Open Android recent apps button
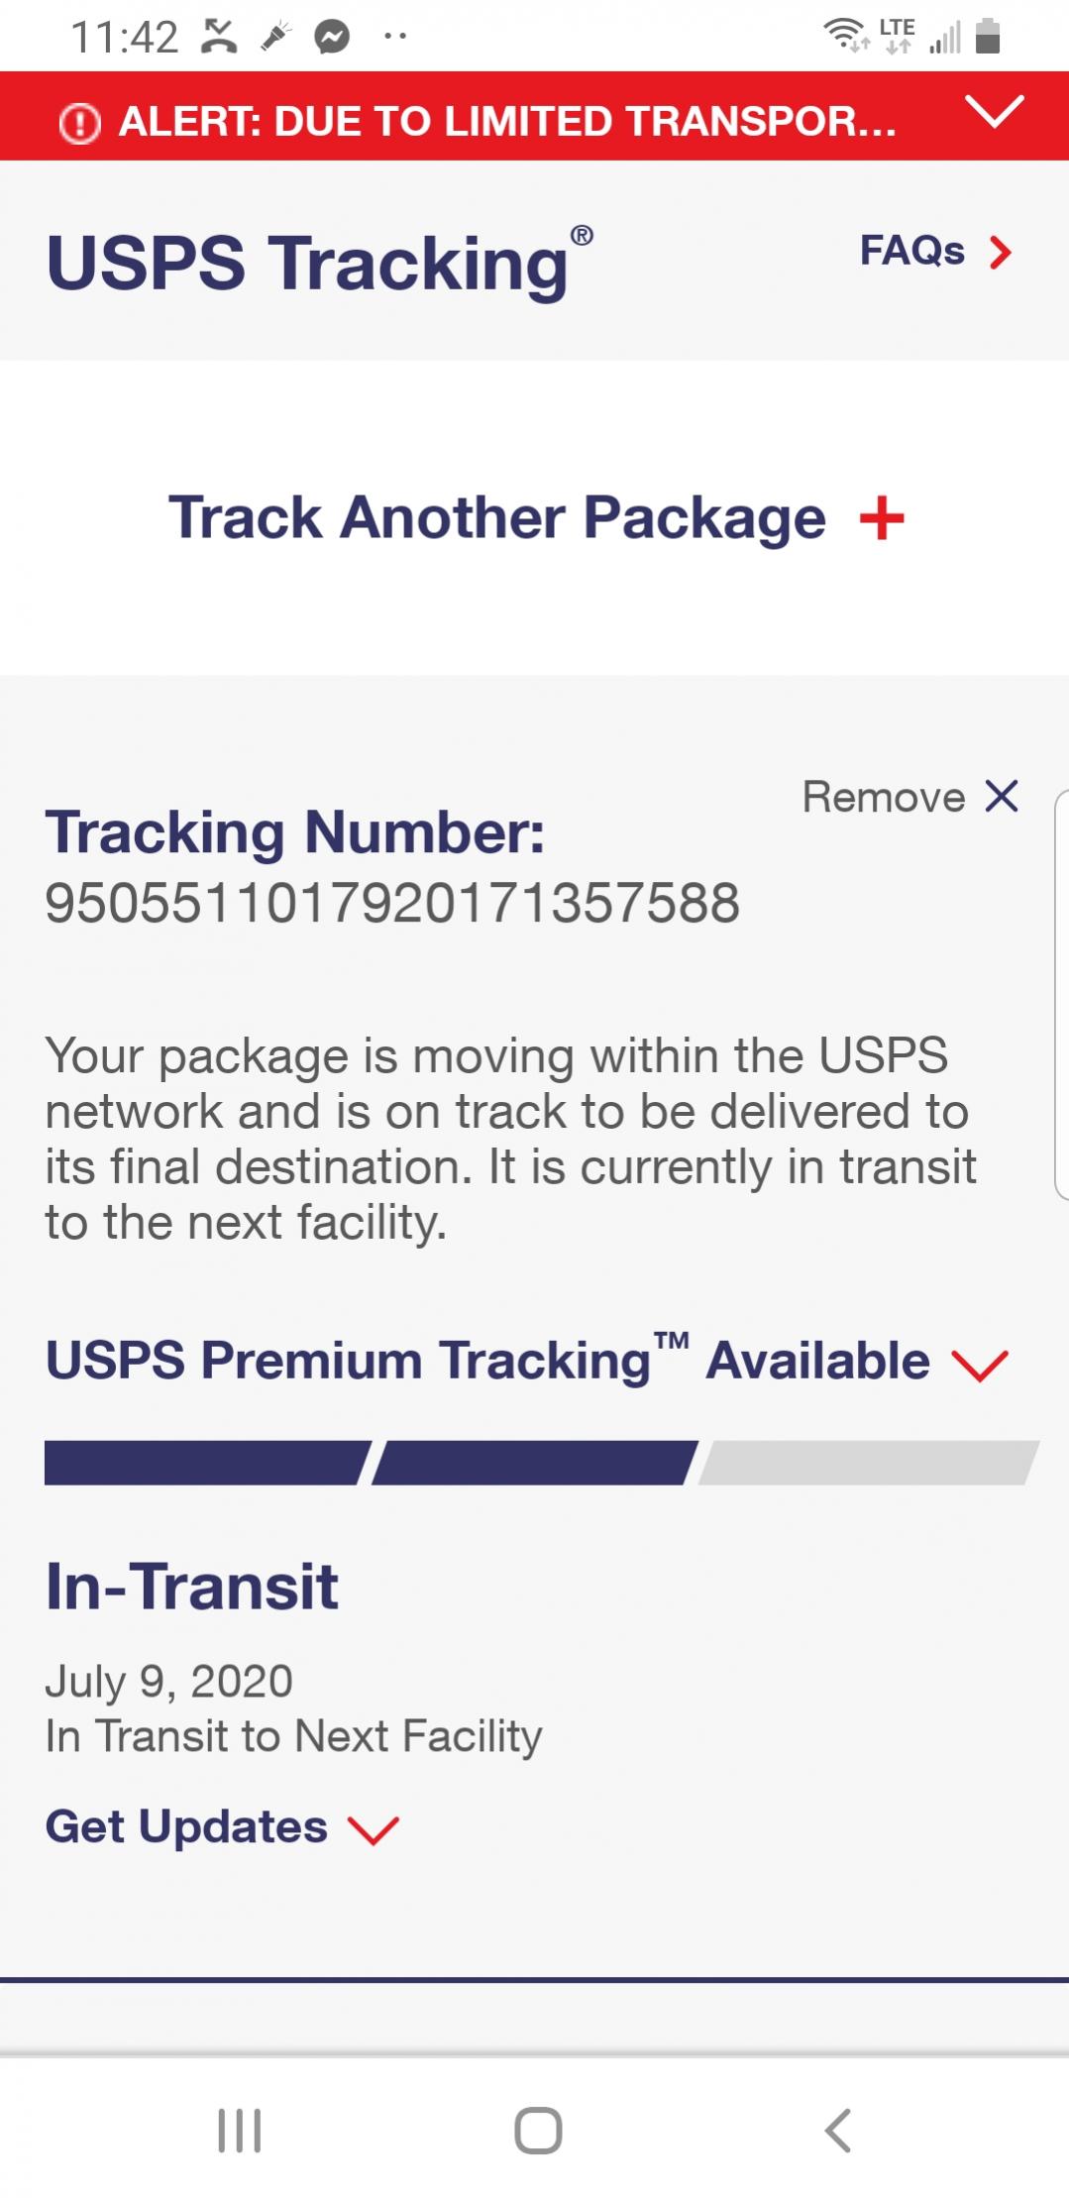This screenshot has height=2198, width=1069. 239,2129
